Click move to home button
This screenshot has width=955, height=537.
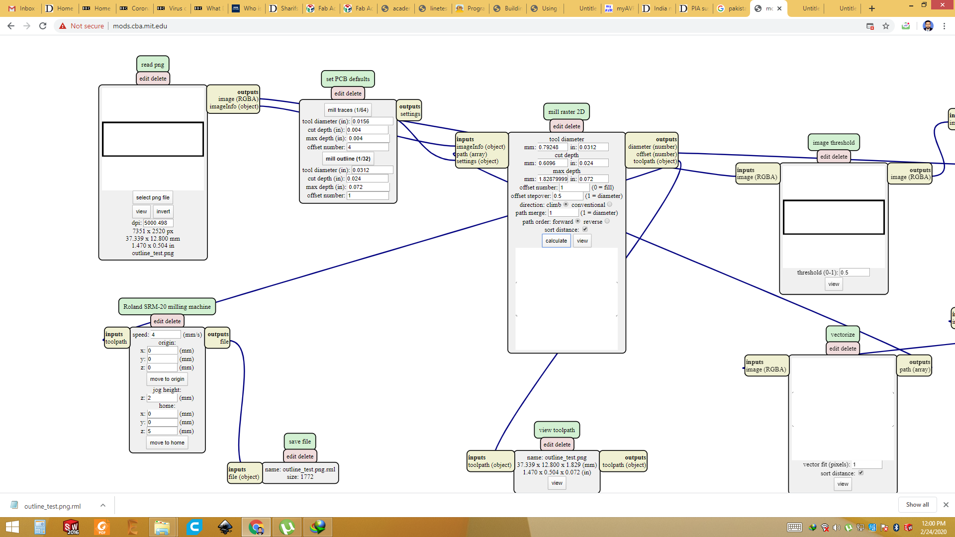point(167,443)
